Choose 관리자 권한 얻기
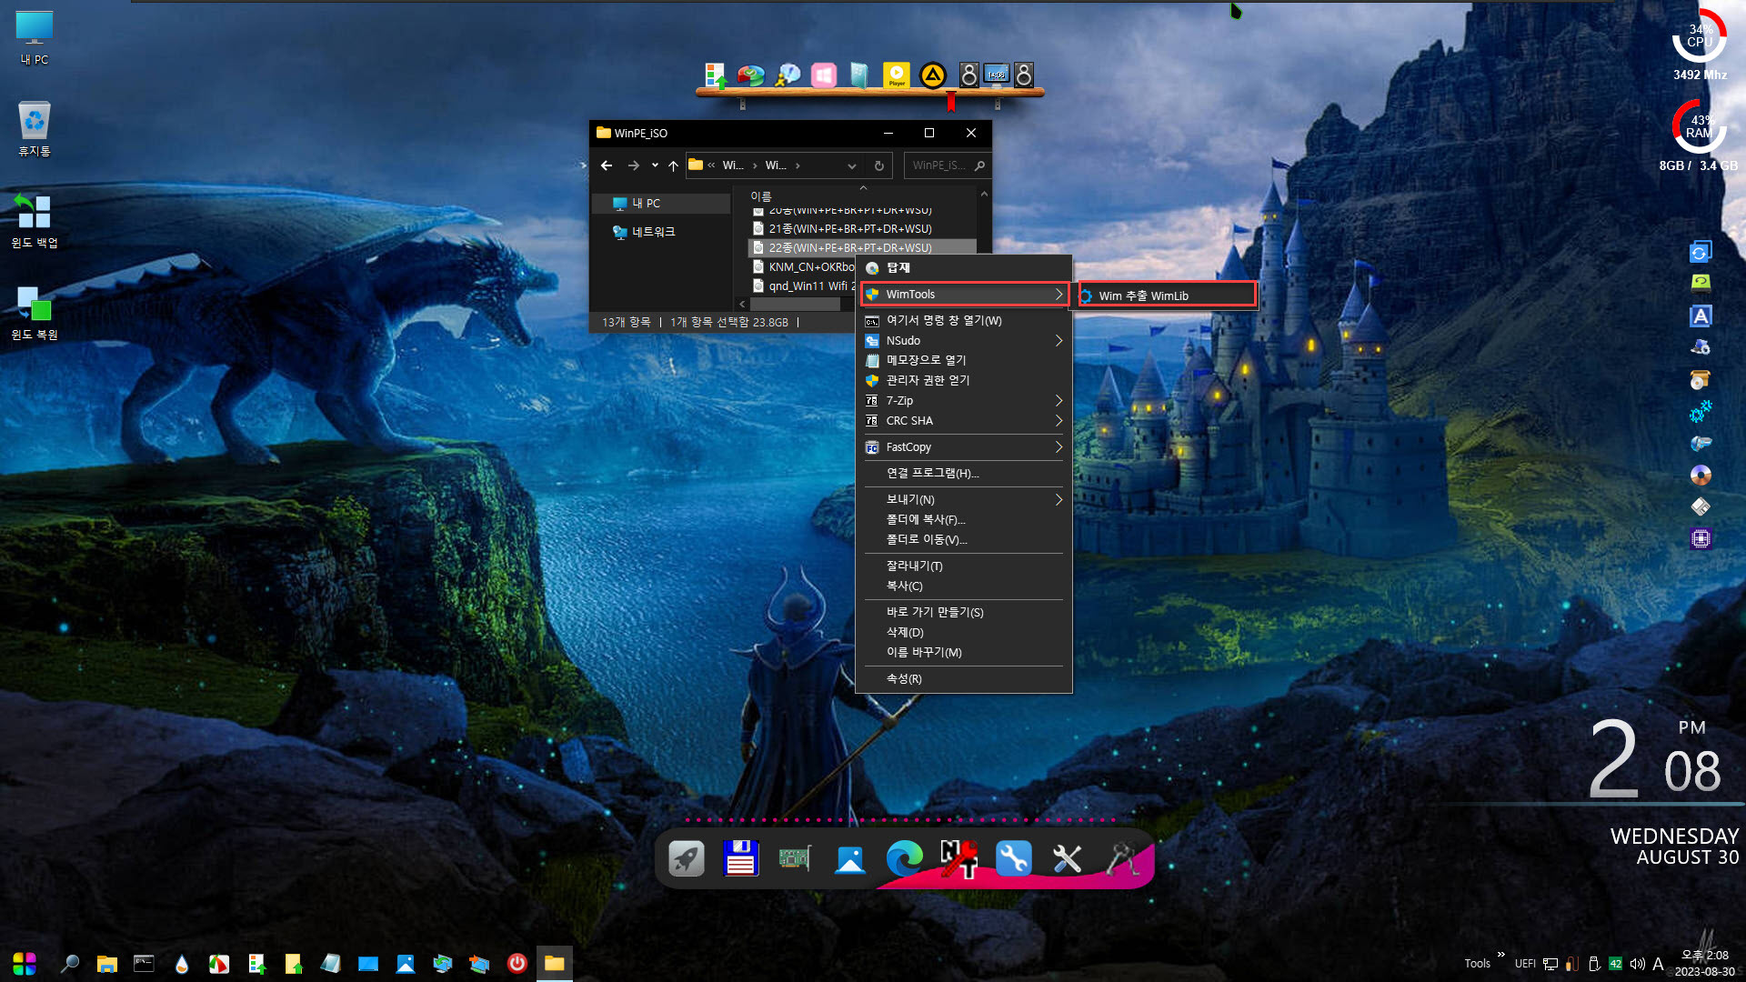 click(965, 381)
